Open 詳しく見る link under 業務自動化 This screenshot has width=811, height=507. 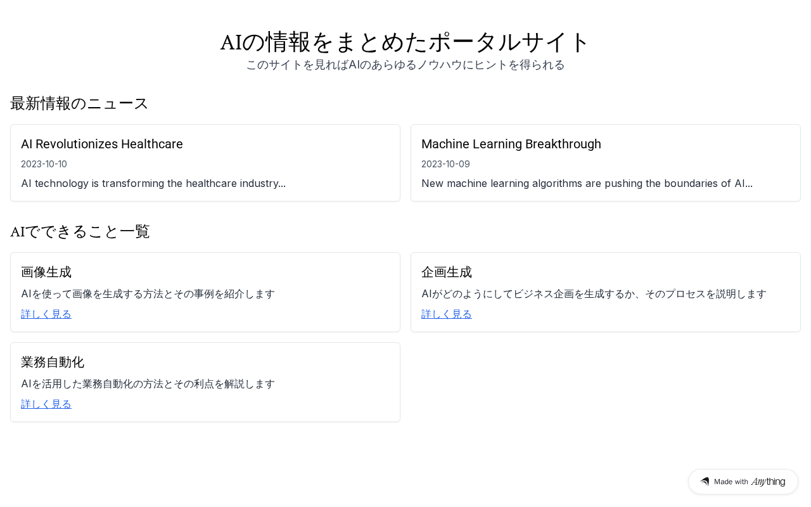tap(46, 404)
